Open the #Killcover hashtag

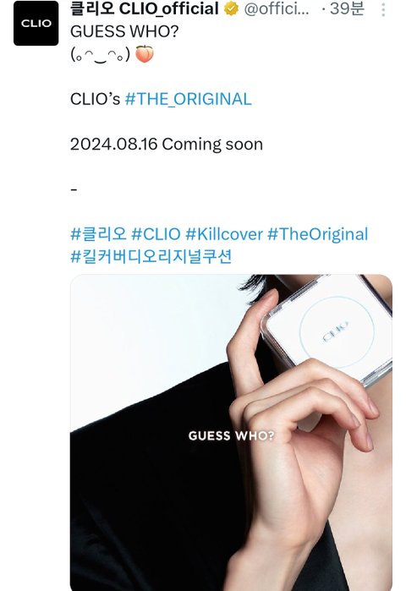(x=224, y=234)
